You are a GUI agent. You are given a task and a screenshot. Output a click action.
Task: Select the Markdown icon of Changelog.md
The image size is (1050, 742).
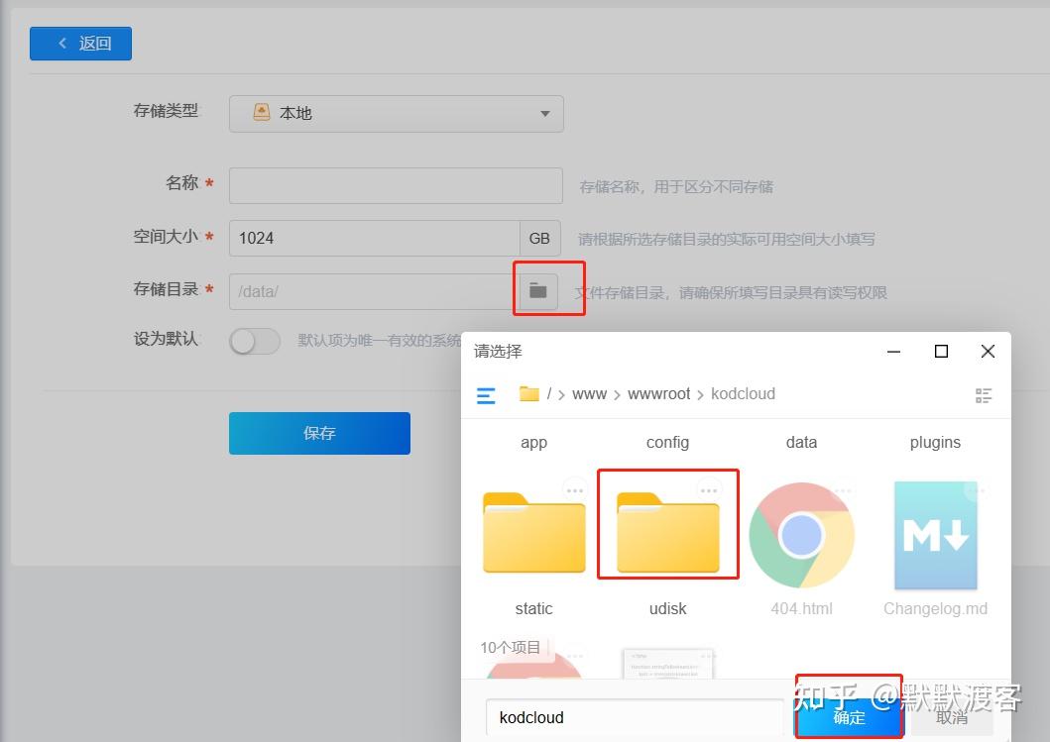click(933, 535)
